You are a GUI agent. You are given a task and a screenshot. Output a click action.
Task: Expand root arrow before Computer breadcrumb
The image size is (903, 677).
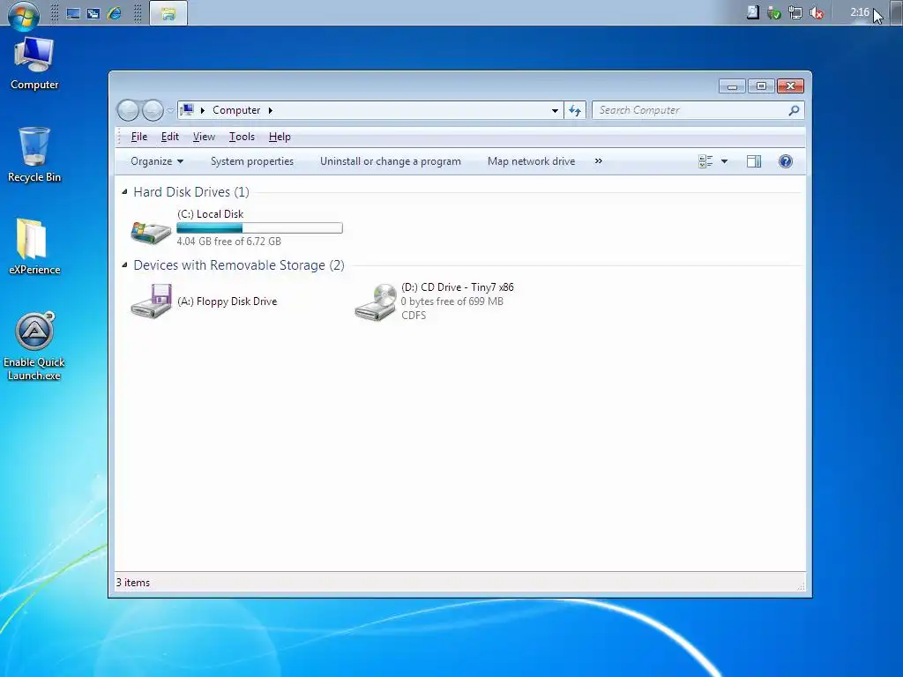pos(203,110)
